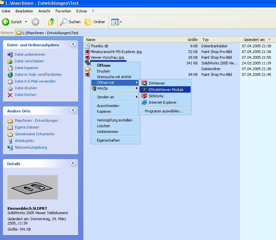Open the Suchen search tool

point(70,22)
